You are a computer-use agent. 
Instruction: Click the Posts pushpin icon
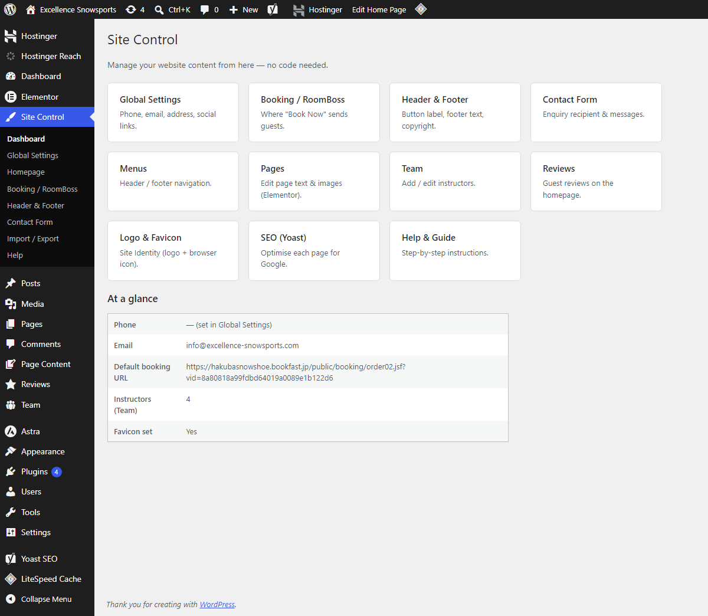[x=11, y=283]
